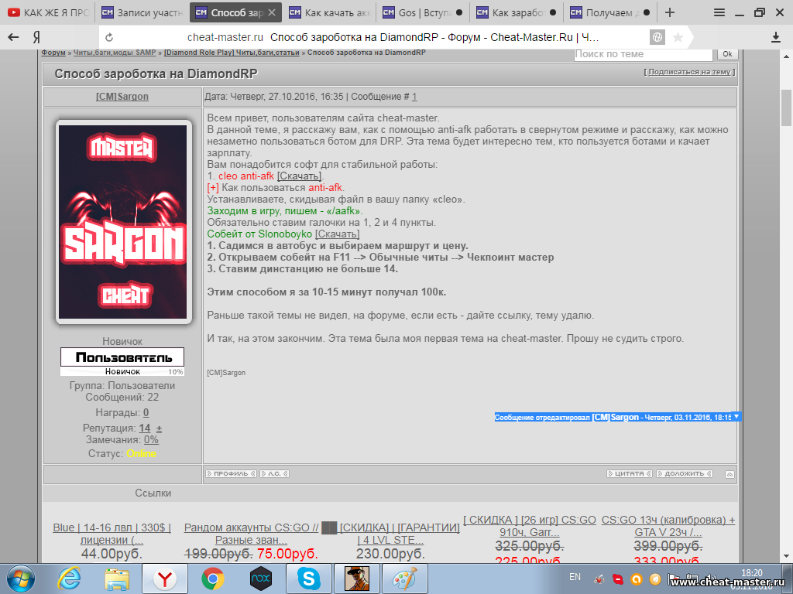Open a new browser tab

point(670,12)
